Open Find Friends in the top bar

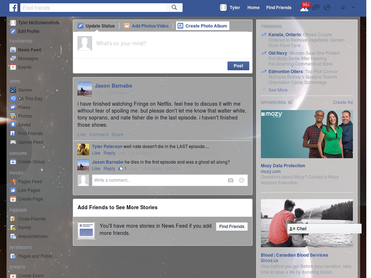279,8
